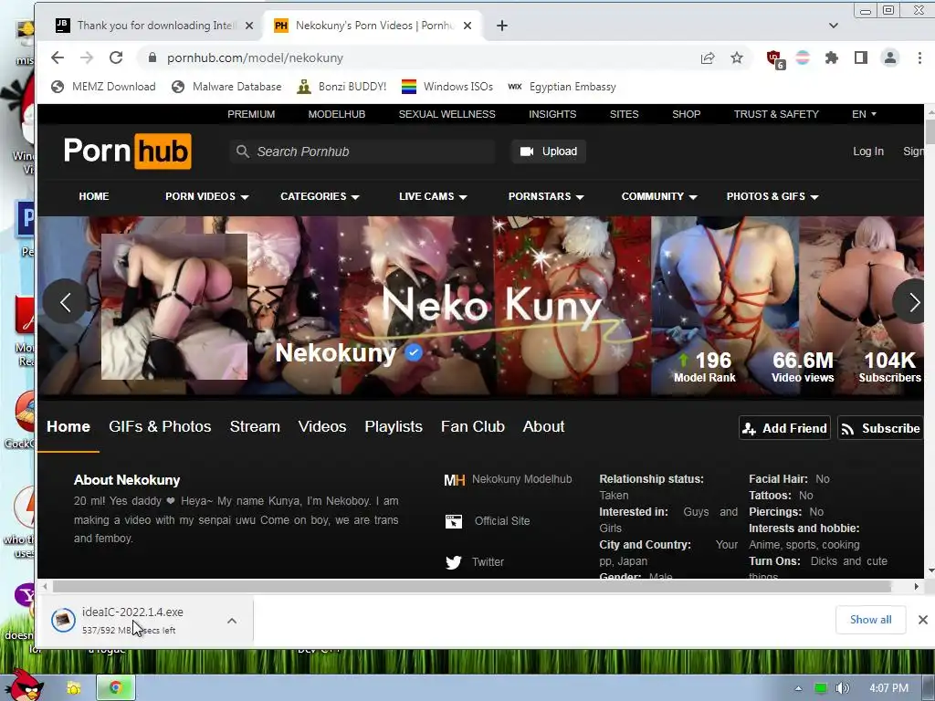935x701 pixels.
Task: Open the EN language dropdown
Action: tap(864, 114)
